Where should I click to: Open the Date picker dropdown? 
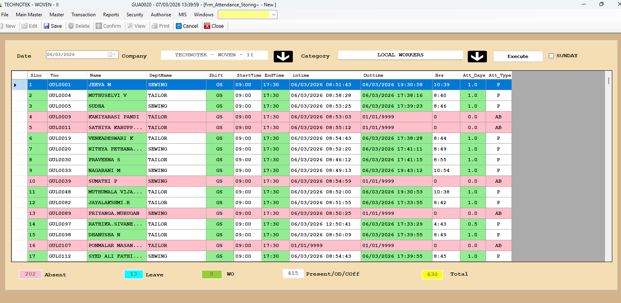[112, 55]
